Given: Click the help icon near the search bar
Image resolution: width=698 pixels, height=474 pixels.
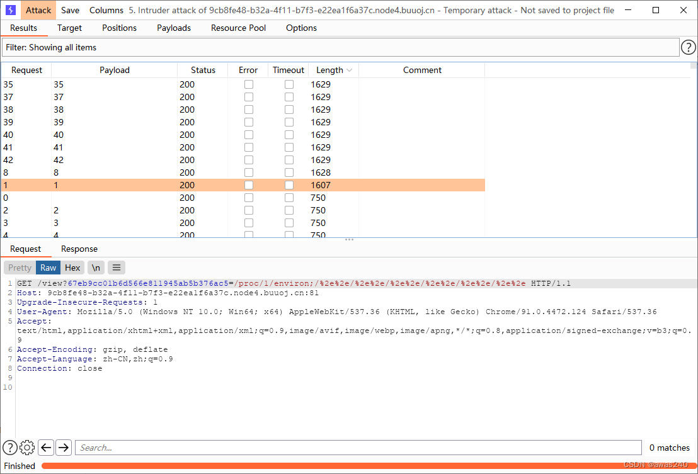Looking at the screenshot, I should click(x=9, y=447).
